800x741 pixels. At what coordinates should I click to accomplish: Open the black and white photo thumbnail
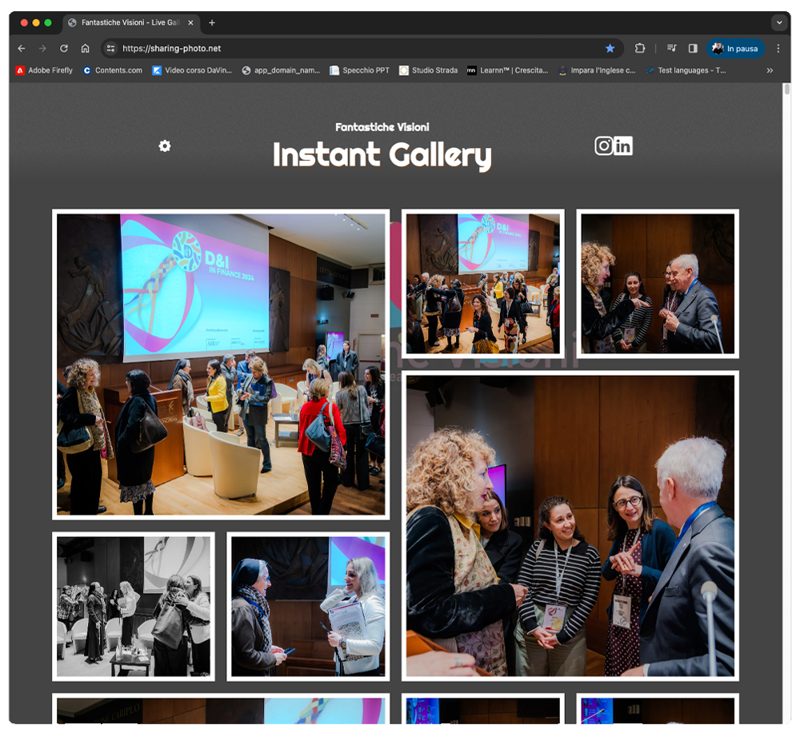pos(134,606)
